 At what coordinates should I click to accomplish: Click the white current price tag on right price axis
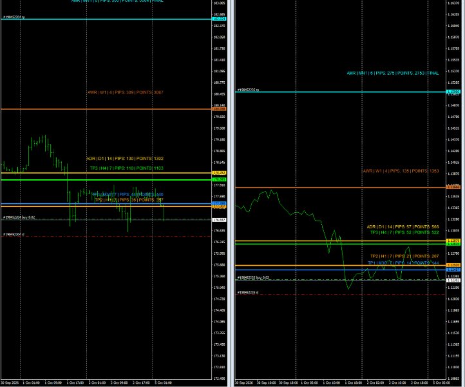click(453, 281)
